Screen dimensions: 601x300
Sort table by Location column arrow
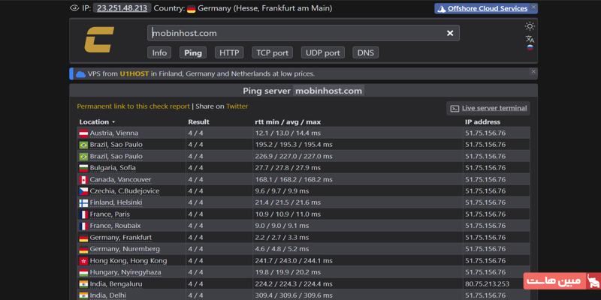pyautogui.click(x=113, y=122)
